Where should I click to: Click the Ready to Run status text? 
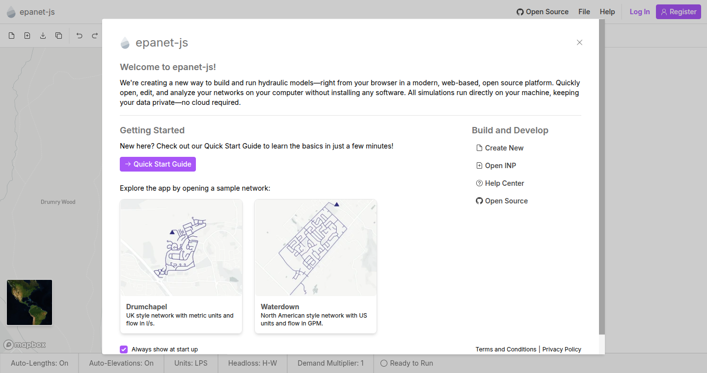pyautogui.click(x=411, y=363)
